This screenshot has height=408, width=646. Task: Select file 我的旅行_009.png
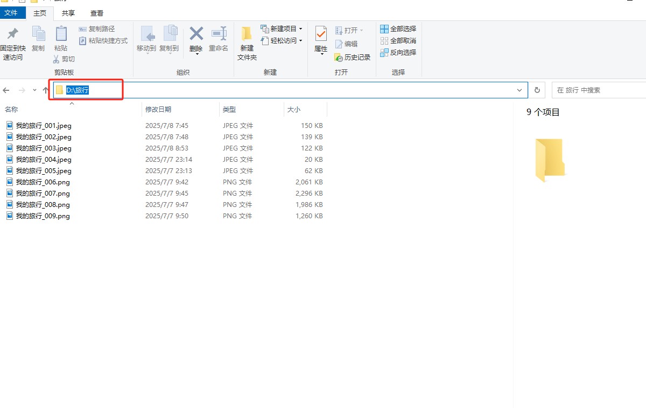coord(43,216)
